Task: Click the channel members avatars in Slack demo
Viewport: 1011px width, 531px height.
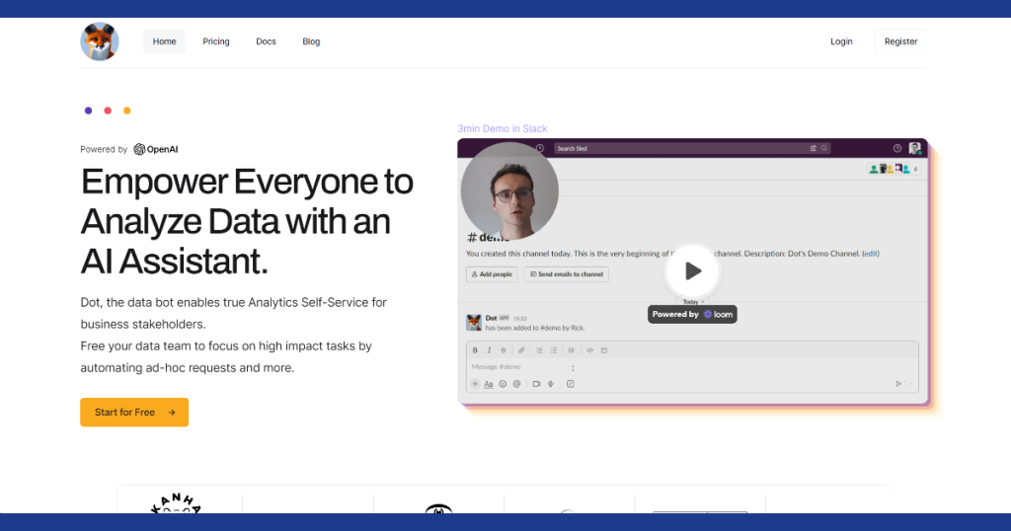Action: [894, 169]
